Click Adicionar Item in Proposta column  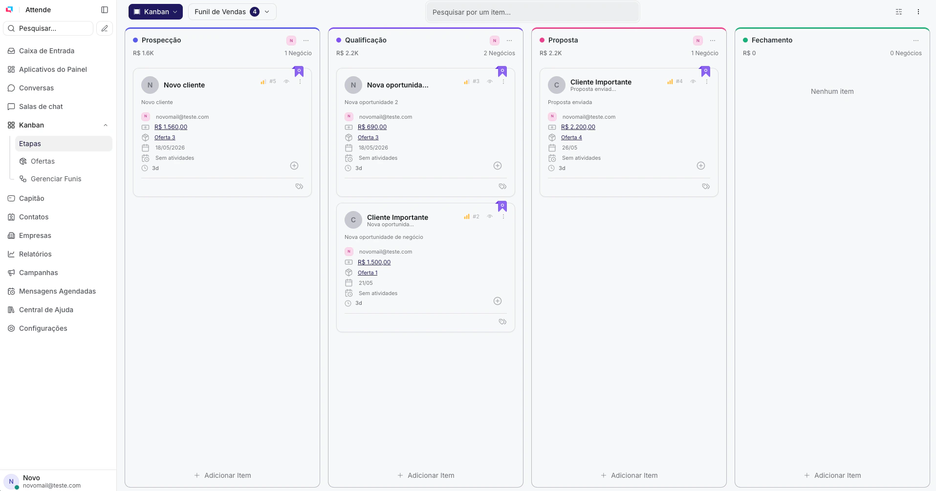[629, 475]
